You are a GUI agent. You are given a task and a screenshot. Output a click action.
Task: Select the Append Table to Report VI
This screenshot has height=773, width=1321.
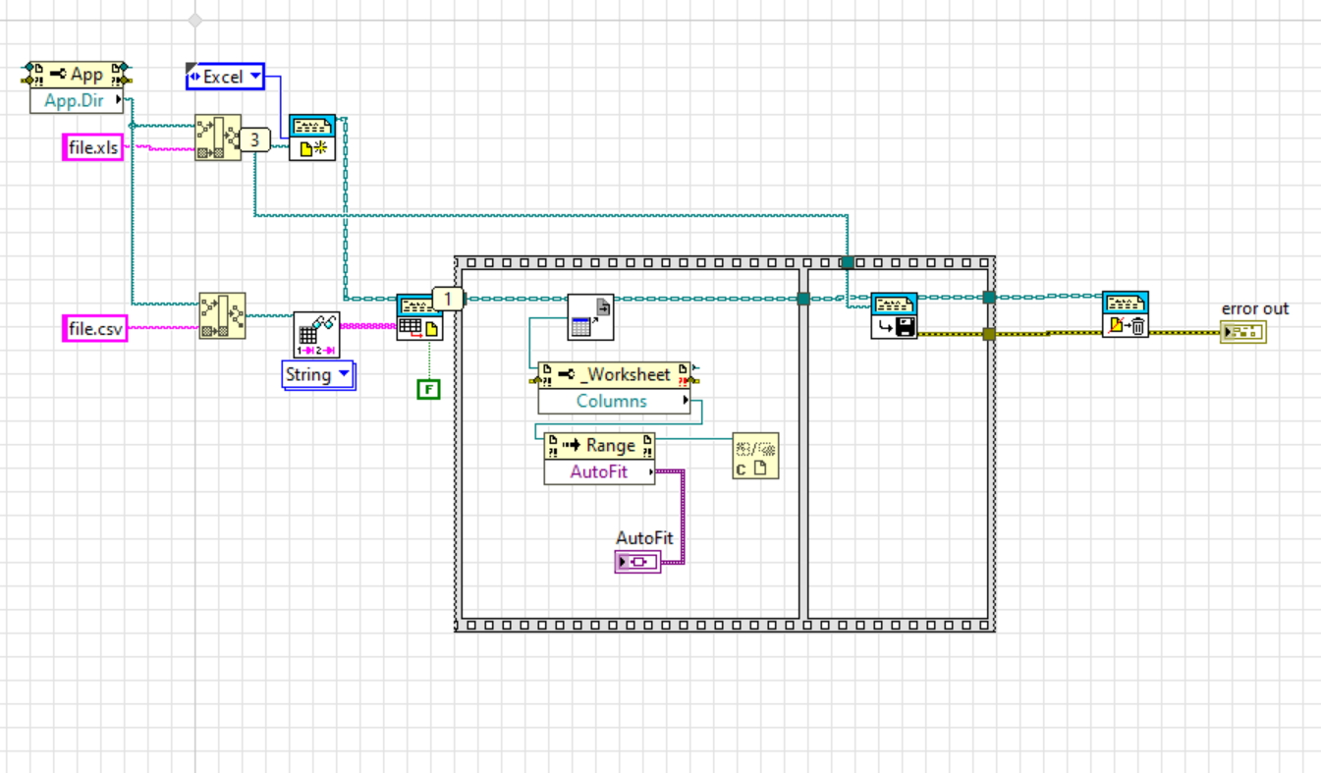(x=419, y=316)
